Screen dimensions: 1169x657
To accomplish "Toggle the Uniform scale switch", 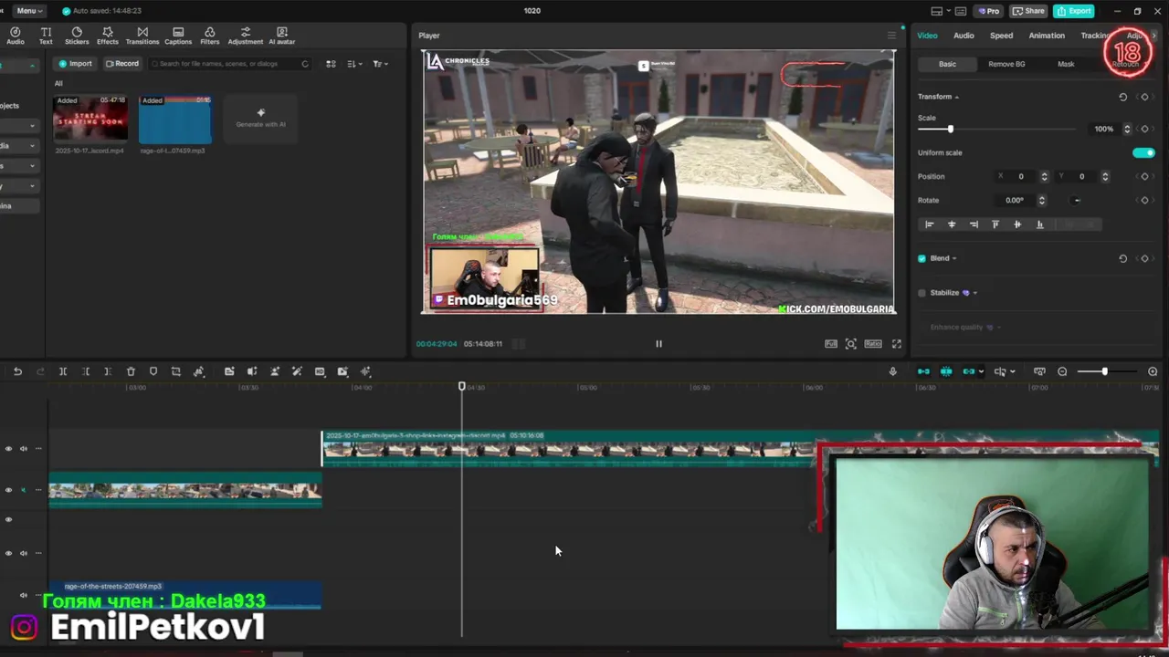I will [1143, 153].
